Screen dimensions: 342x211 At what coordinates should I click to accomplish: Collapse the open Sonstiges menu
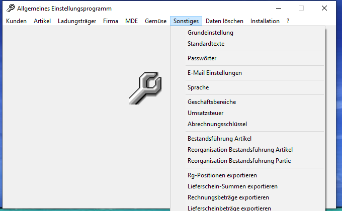click(x=186, y=21)
